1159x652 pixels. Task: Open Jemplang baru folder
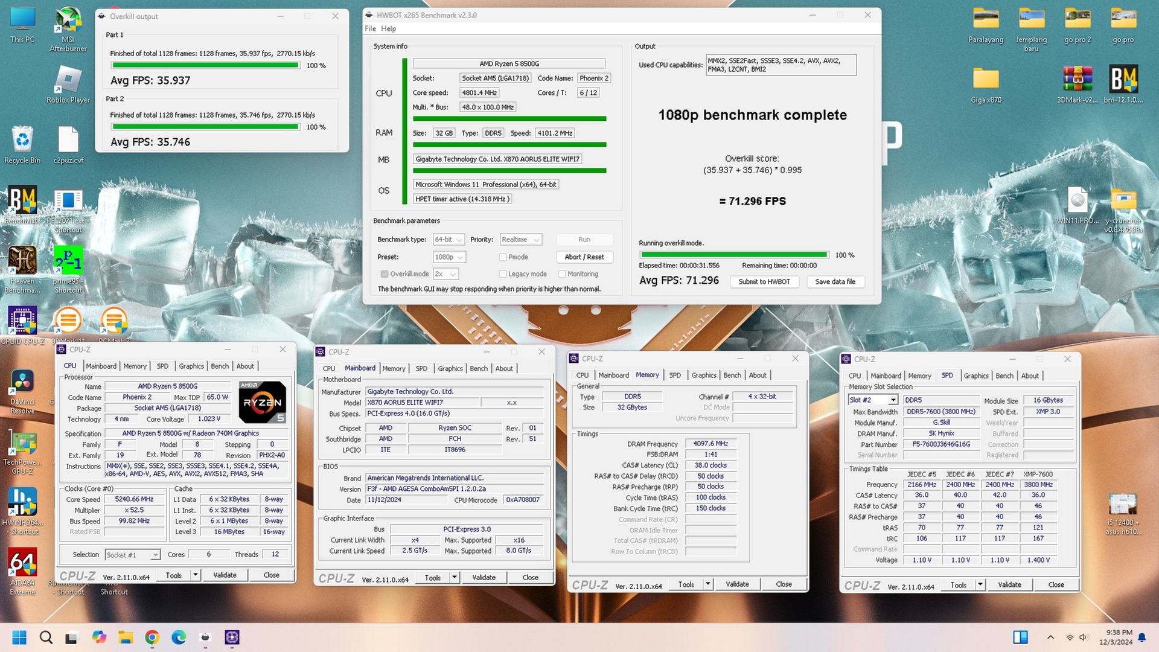(x=1032, y=29)
